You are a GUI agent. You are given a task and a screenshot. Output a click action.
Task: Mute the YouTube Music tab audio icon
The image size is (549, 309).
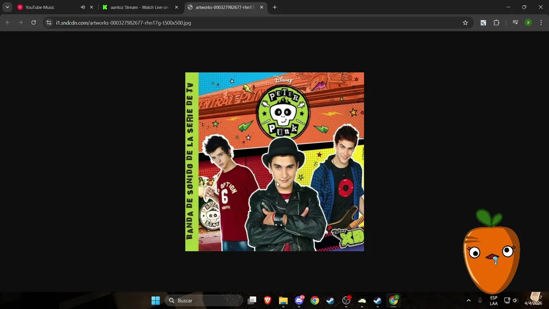[x=83, y=7]
